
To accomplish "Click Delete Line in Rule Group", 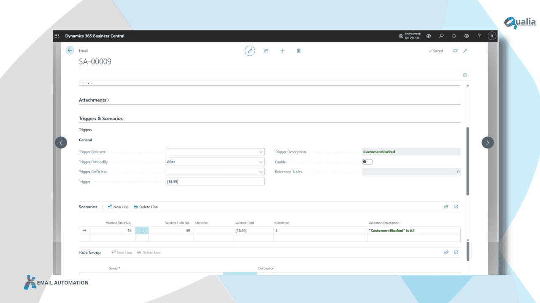I will tap(149, 252).
